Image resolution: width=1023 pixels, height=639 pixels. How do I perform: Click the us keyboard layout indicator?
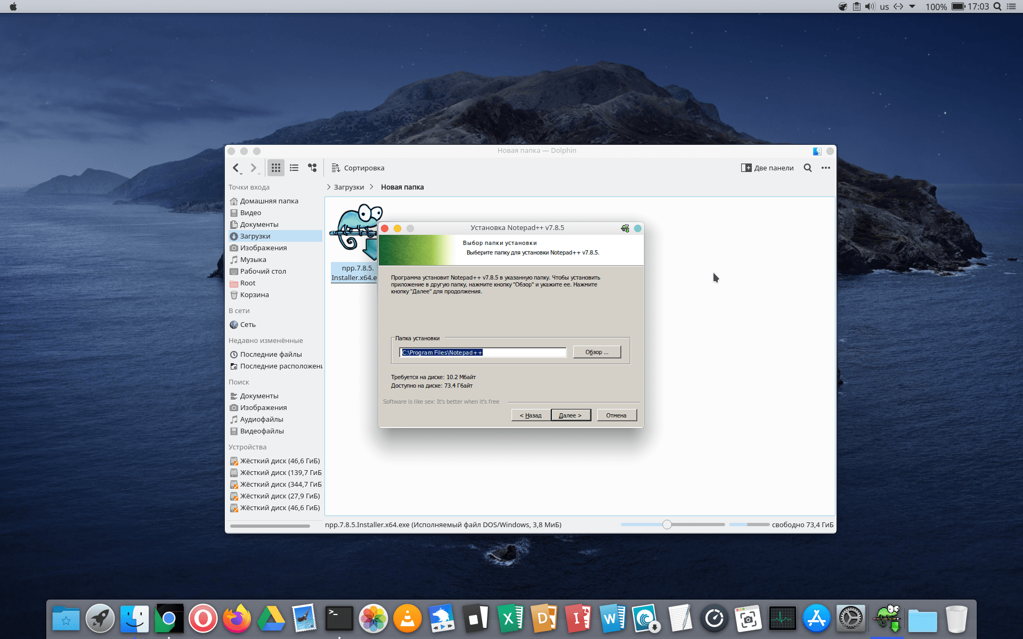coord(884,6)
